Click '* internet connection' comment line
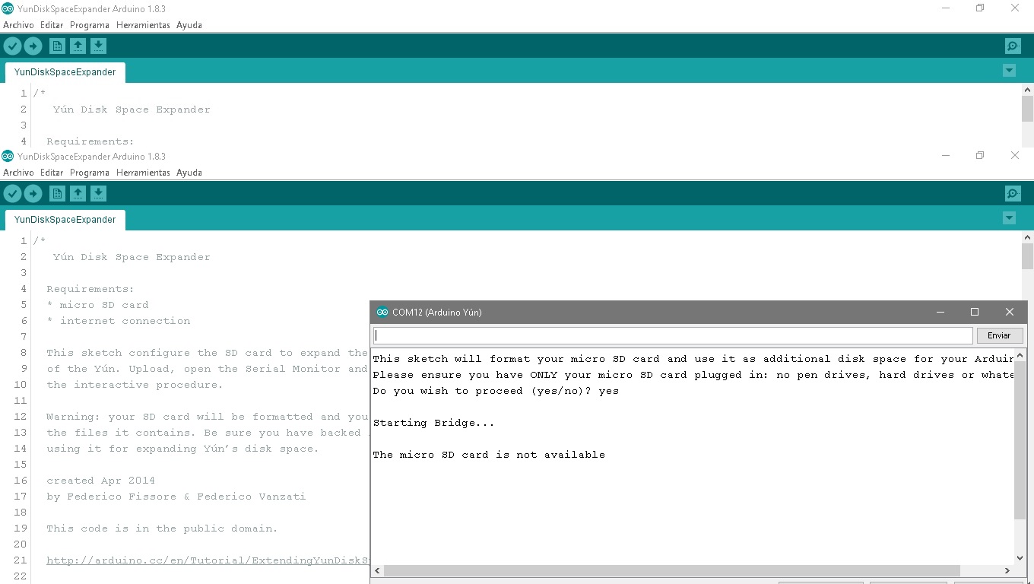Screen dimensions: 1034x584 click(118, 321)
